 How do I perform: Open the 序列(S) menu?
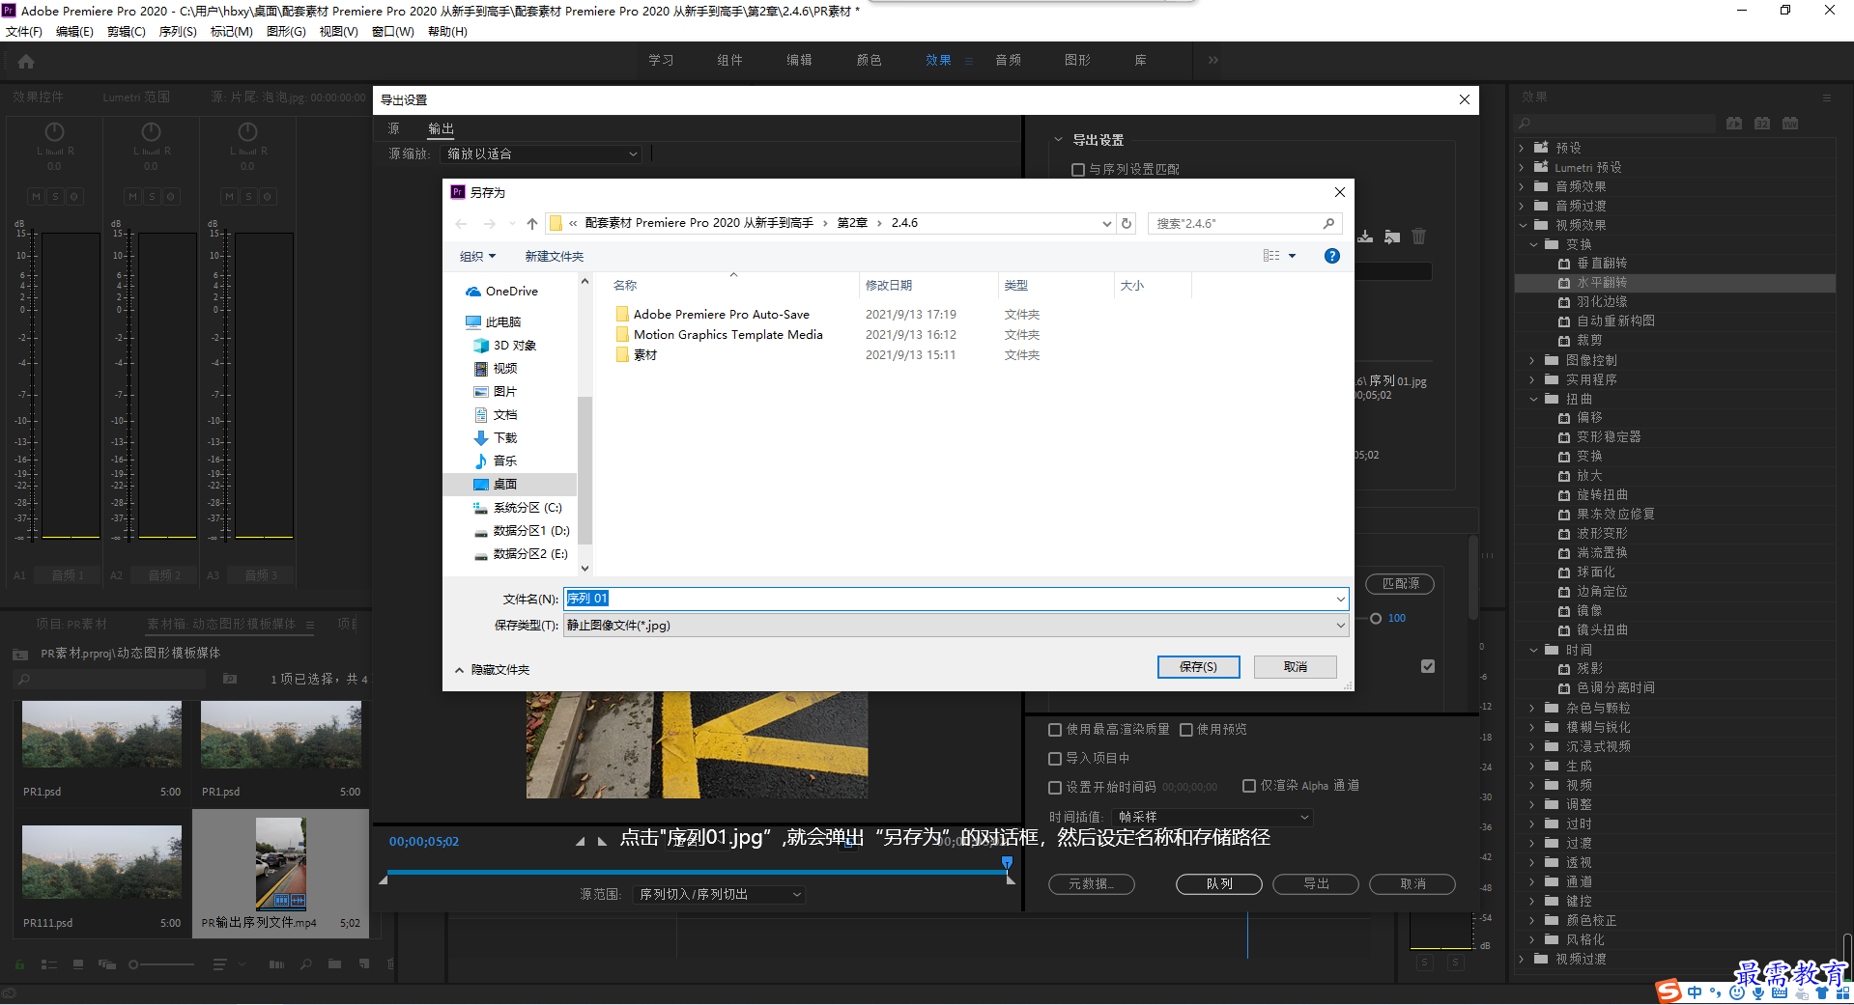coord(178,32)
